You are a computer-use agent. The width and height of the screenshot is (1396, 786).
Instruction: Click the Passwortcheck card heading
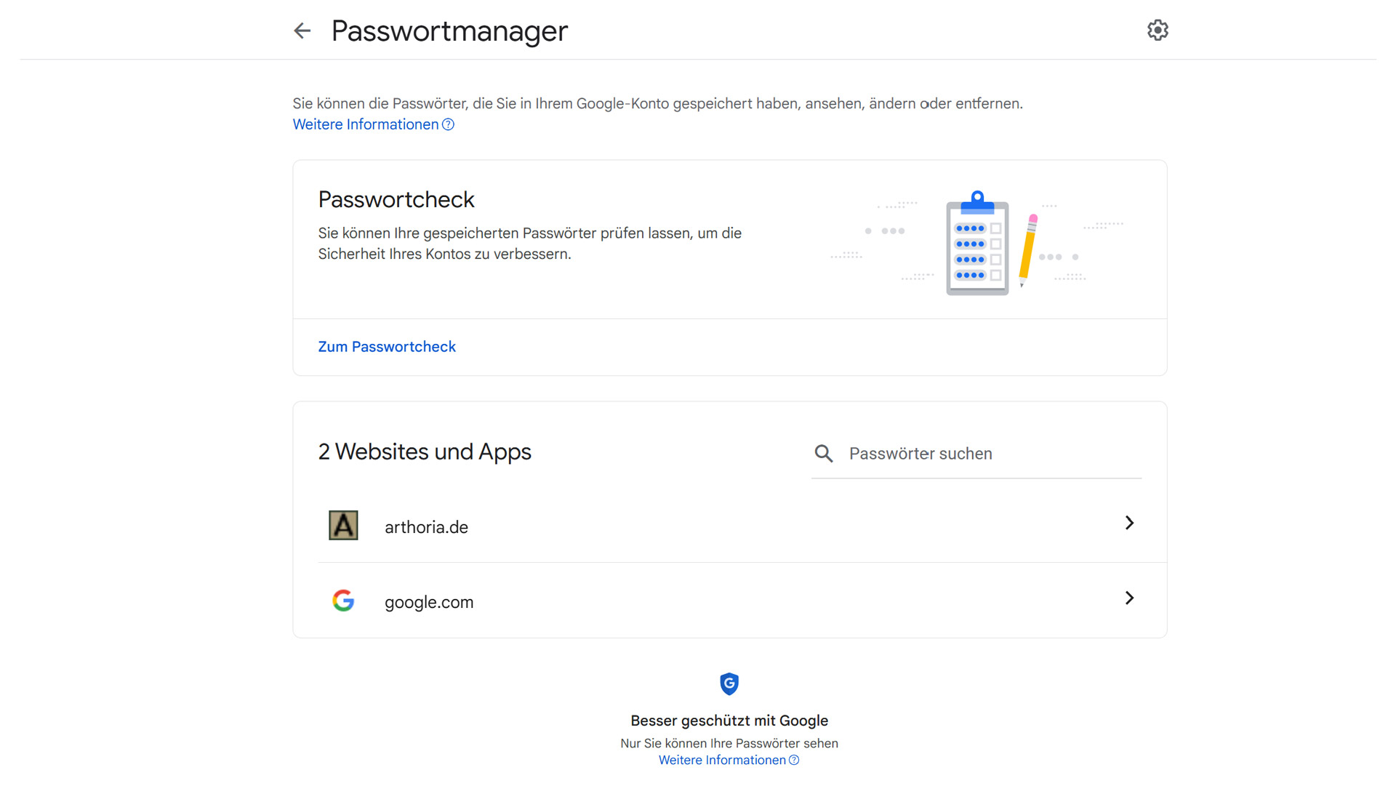point(396,199)
